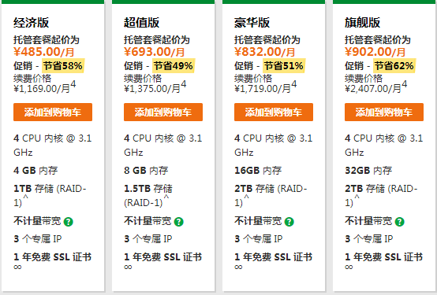This screenshot has width=437, height=295.
Task: Click the 节省62% promotion badge
Action: point(394,66)
